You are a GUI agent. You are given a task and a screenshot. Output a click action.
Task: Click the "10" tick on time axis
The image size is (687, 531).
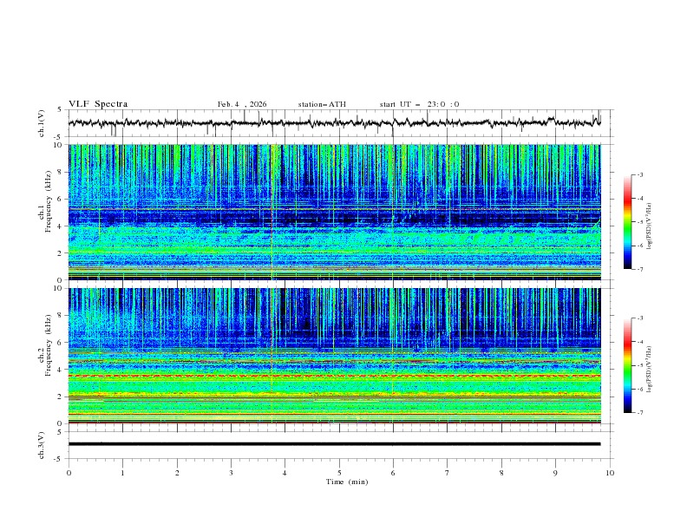tap(610, 473)
